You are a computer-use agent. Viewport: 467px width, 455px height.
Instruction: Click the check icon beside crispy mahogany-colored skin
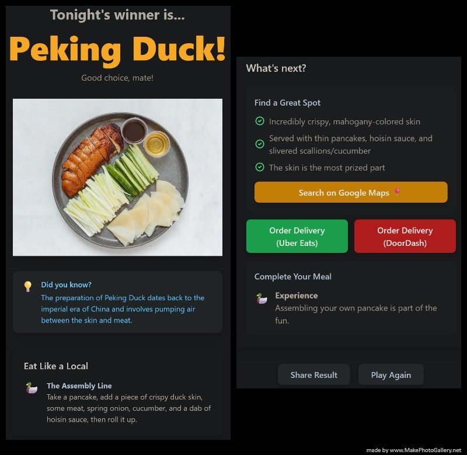[260, 121]
